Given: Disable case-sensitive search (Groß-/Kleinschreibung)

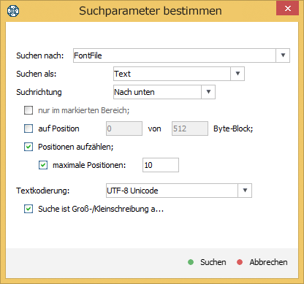Looking at the screenshot, I should 28,209.
